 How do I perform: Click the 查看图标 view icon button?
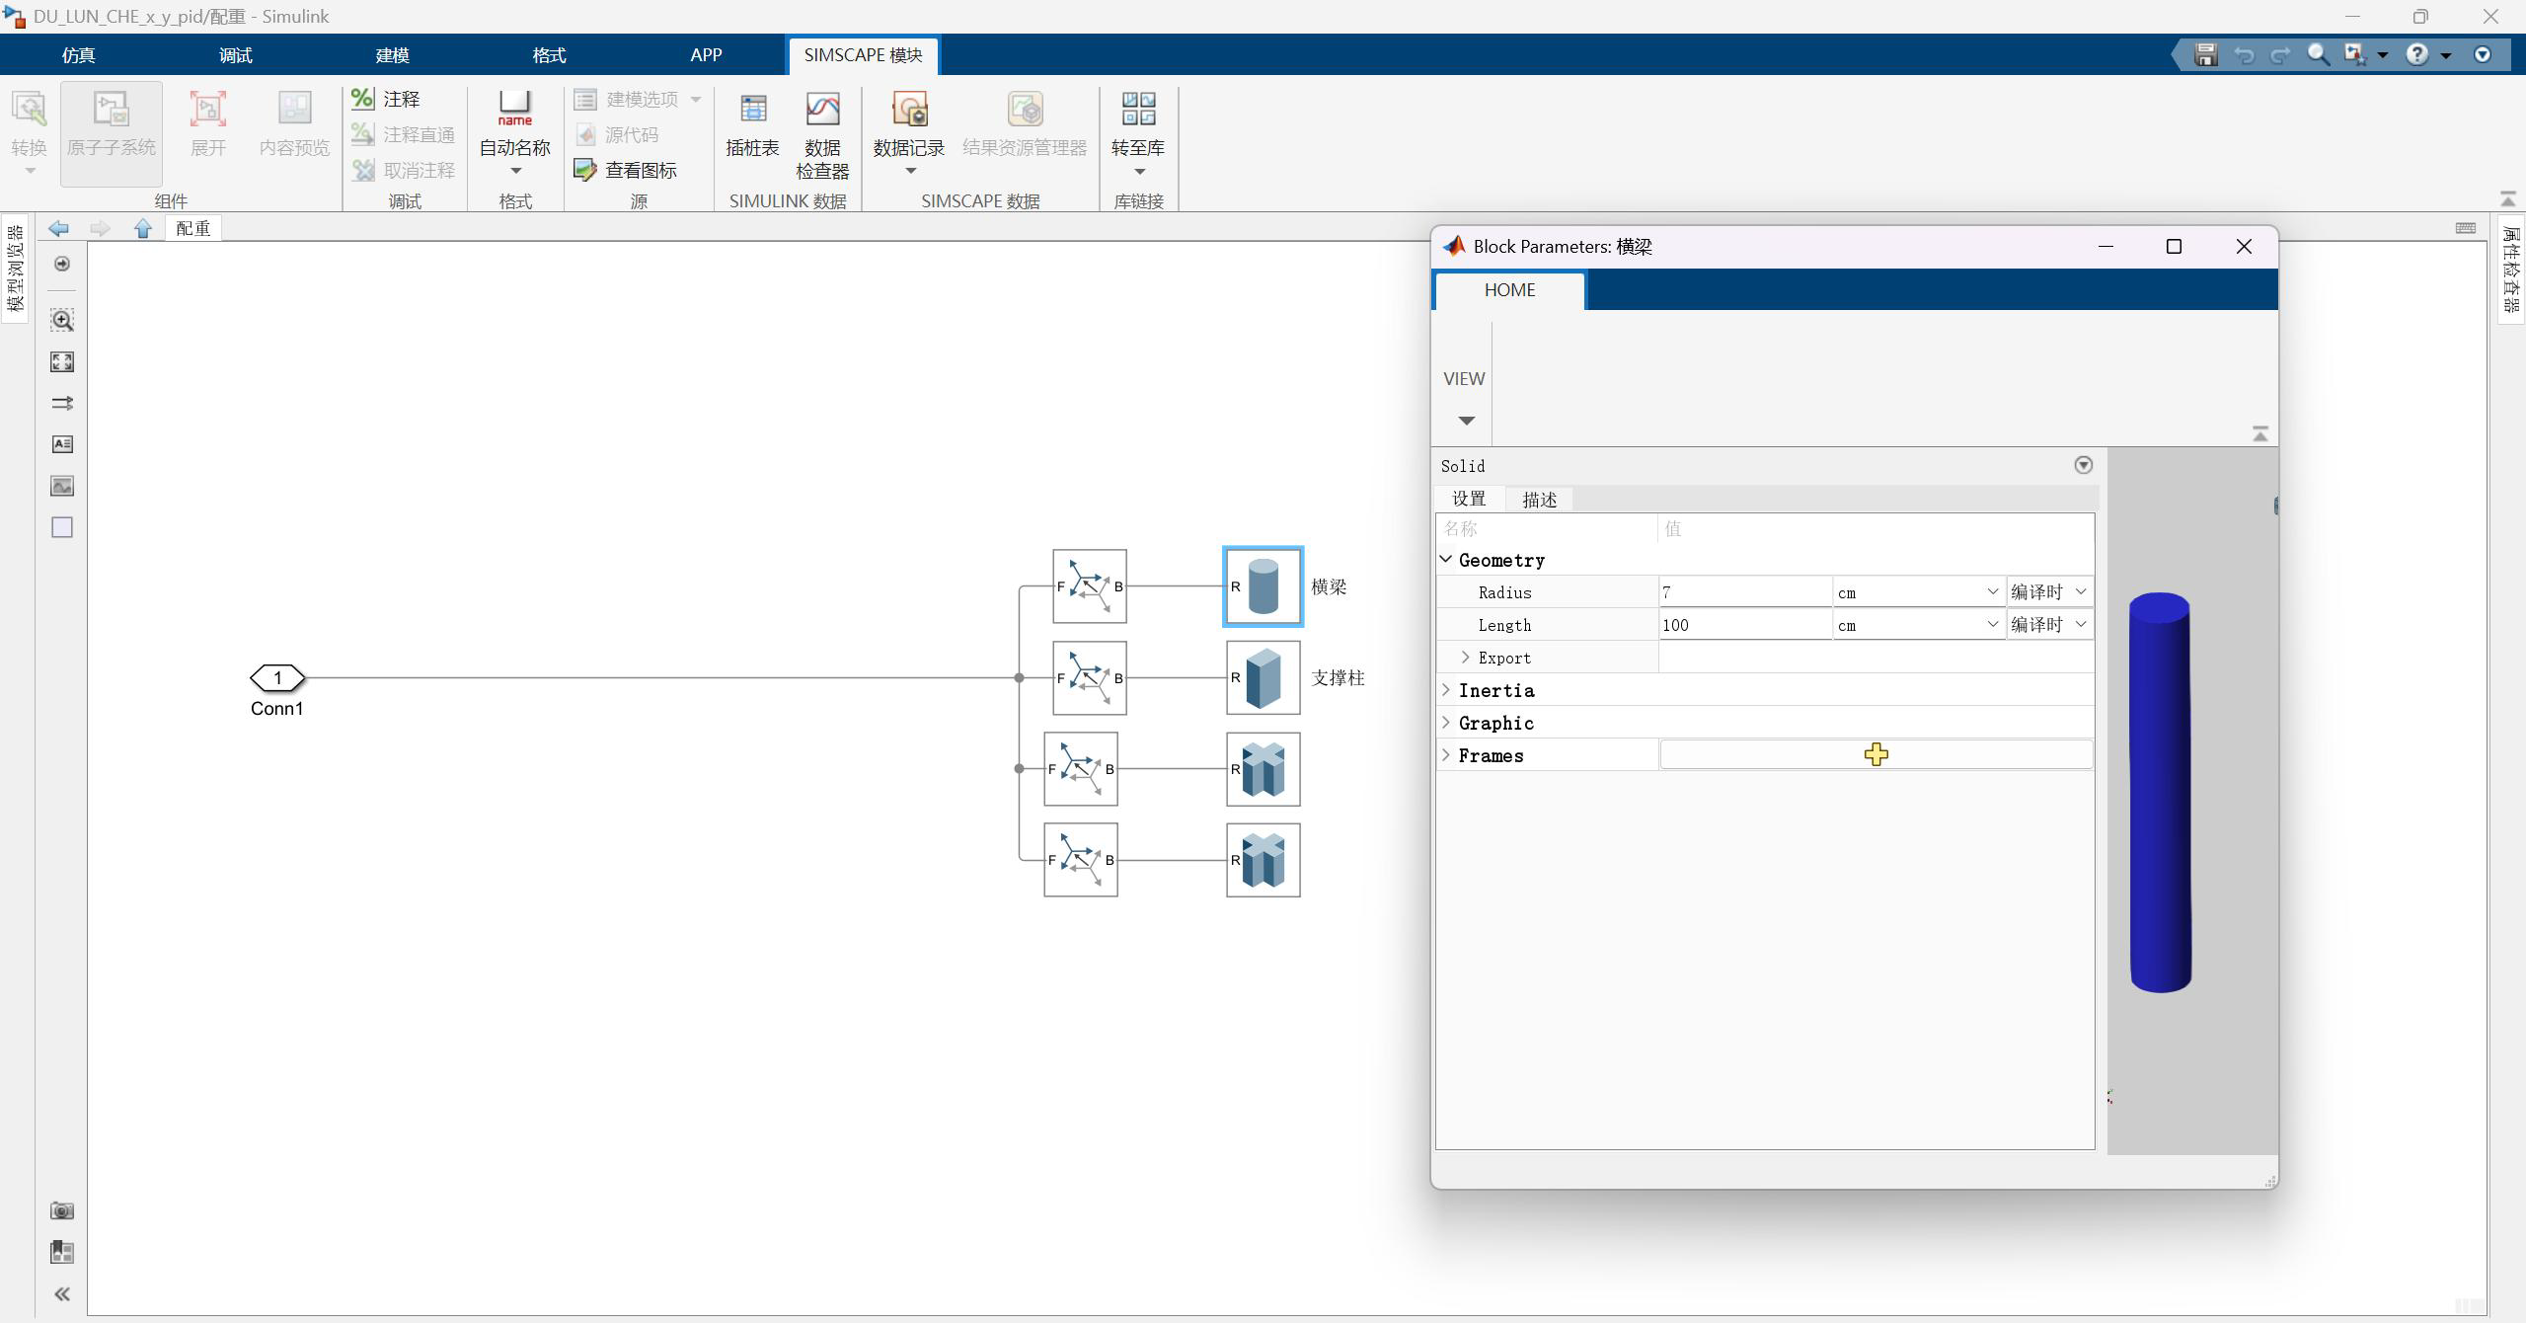coord(627,170)
